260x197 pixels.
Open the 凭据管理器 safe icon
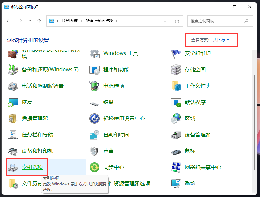point(13,119)
